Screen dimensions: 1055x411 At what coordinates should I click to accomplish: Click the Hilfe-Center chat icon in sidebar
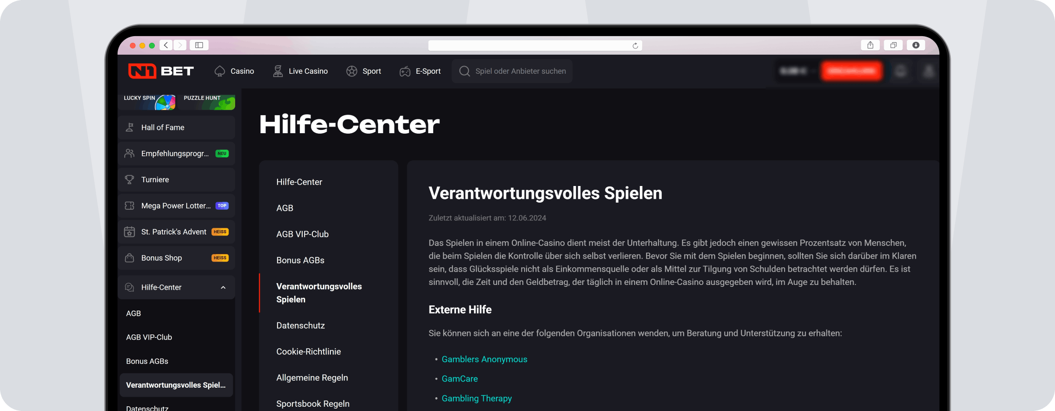(129, 287)
